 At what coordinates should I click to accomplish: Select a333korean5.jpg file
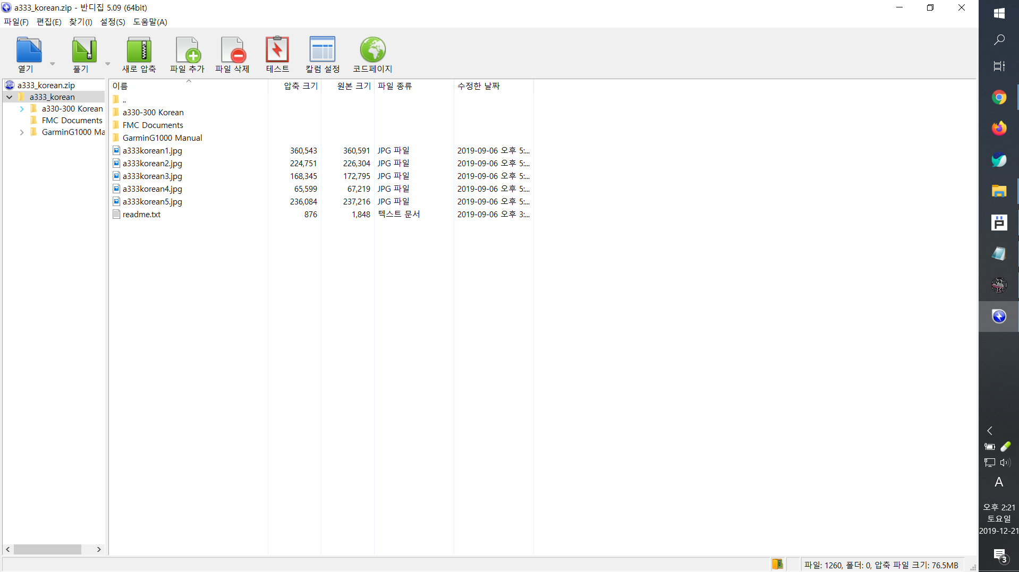[152, 202]
